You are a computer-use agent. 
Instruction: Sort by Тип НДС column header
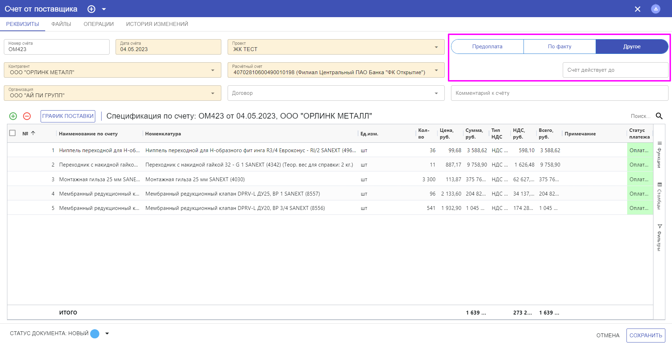click(x=497, y=133)
